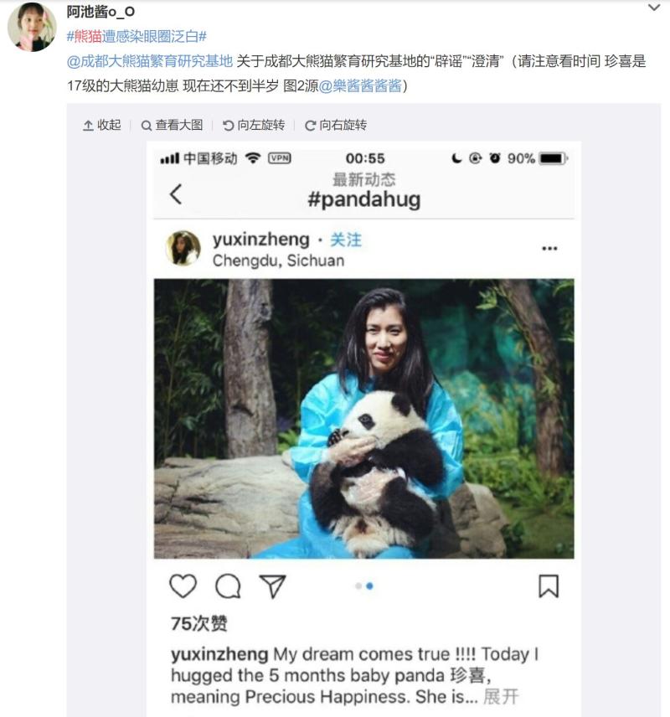Image resolution: width=670 pixels, height=717 pixels.
Task: Click the 收起 collapse image button
Action: click(101, 125)
